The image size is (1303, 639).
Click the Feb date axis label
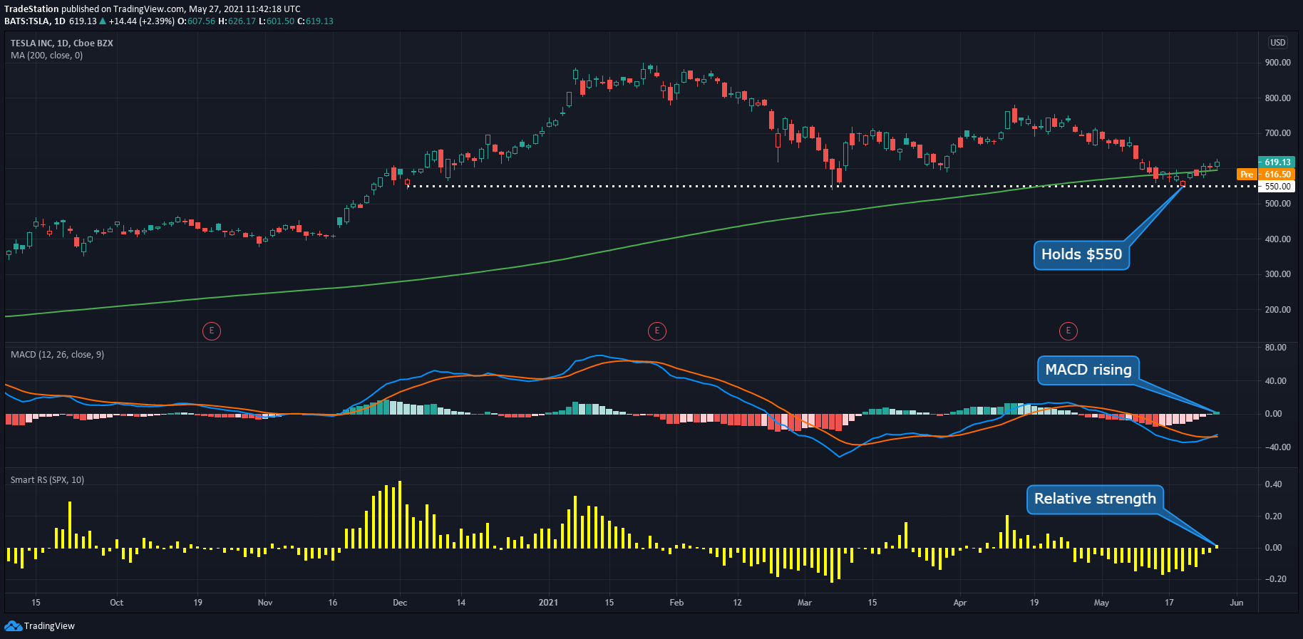coord(676,603)
